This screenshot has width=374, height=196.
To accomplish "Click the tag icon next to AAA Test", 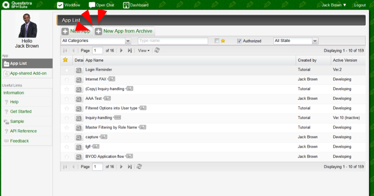I will [107, 98].
